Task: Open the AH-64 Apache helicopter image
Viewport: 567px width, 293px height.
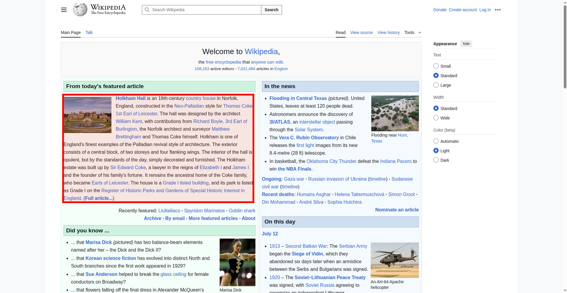Action: pyautogui.click(x=395, y=260)
